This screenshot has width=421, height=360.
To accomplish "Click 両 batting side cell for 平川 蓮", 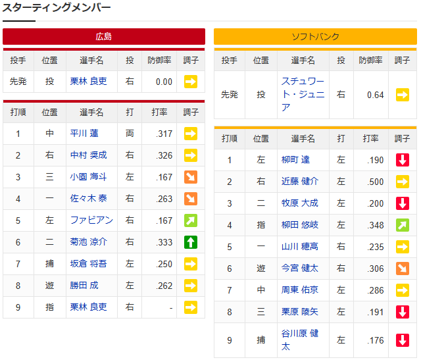I will click(x=130, y=133).
